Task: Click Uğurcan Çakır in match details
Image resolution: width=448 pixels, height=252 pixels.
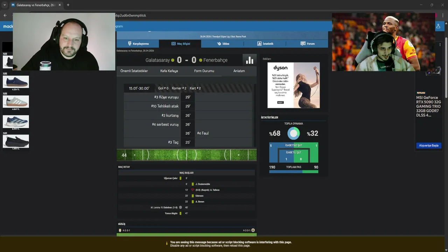Action: pyautogui.click(x=171, y=178)
